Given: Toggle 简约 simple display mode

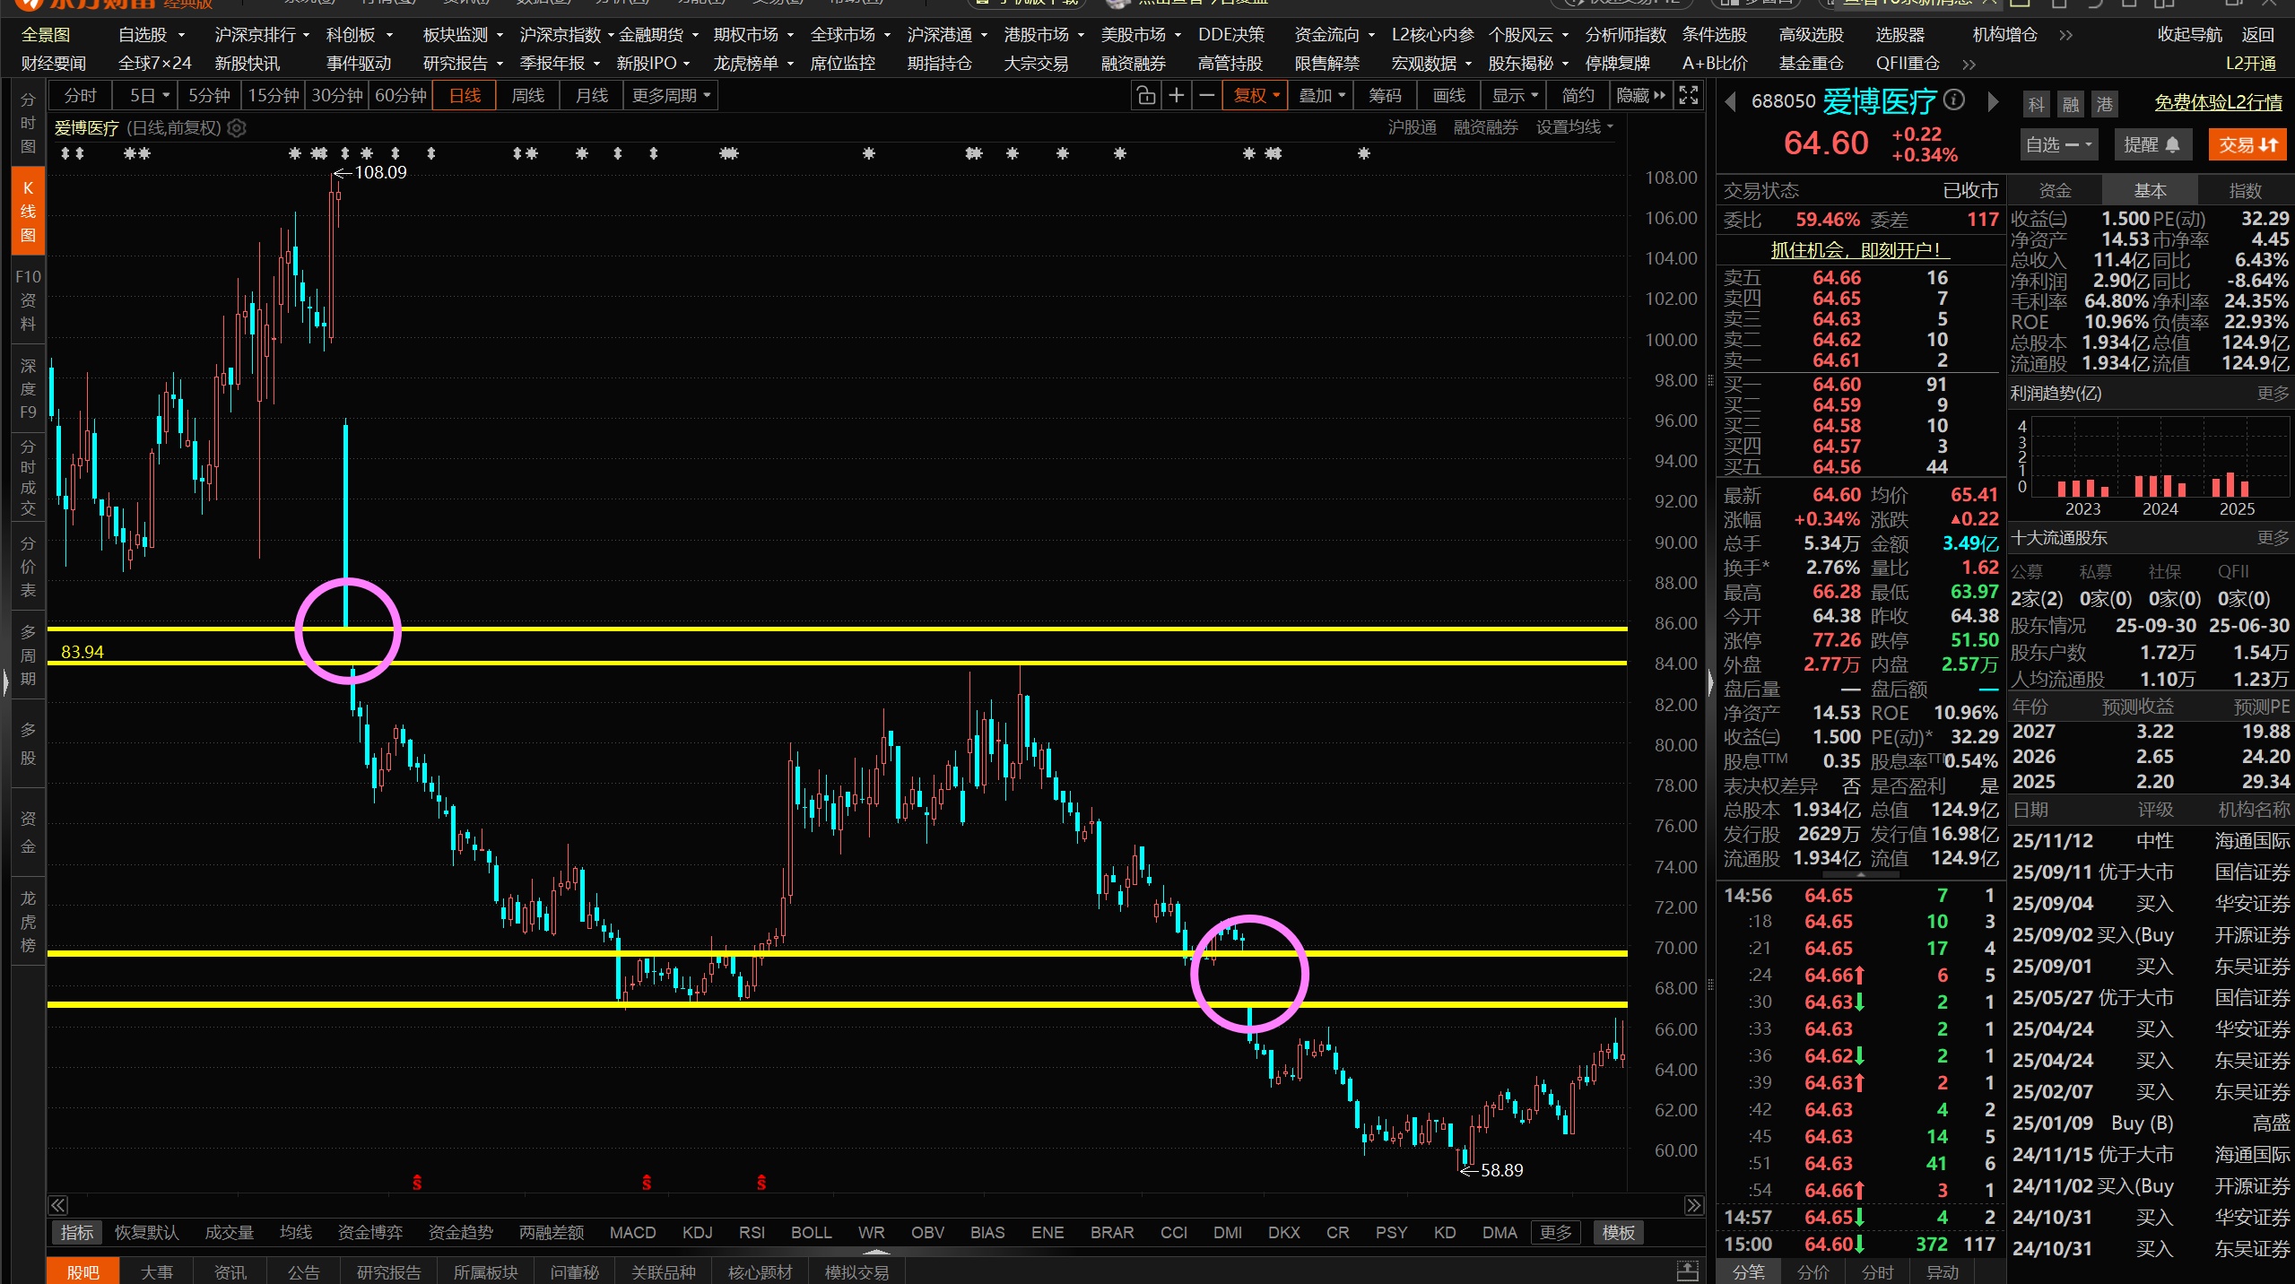Looking at the screenshot, I should click(x=1578, y=96).
